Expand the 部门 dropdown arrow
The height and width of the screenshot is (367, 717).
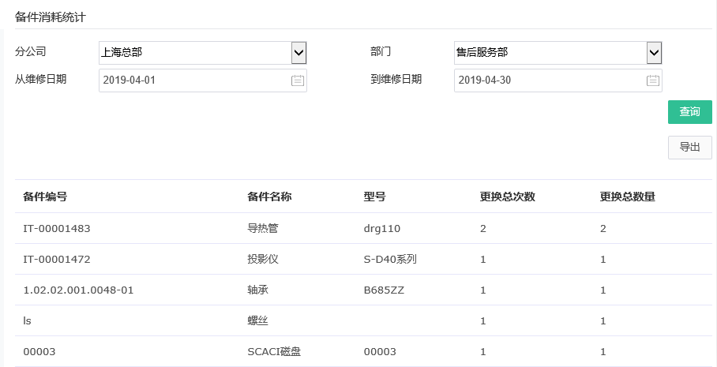(x=654, y=53)
